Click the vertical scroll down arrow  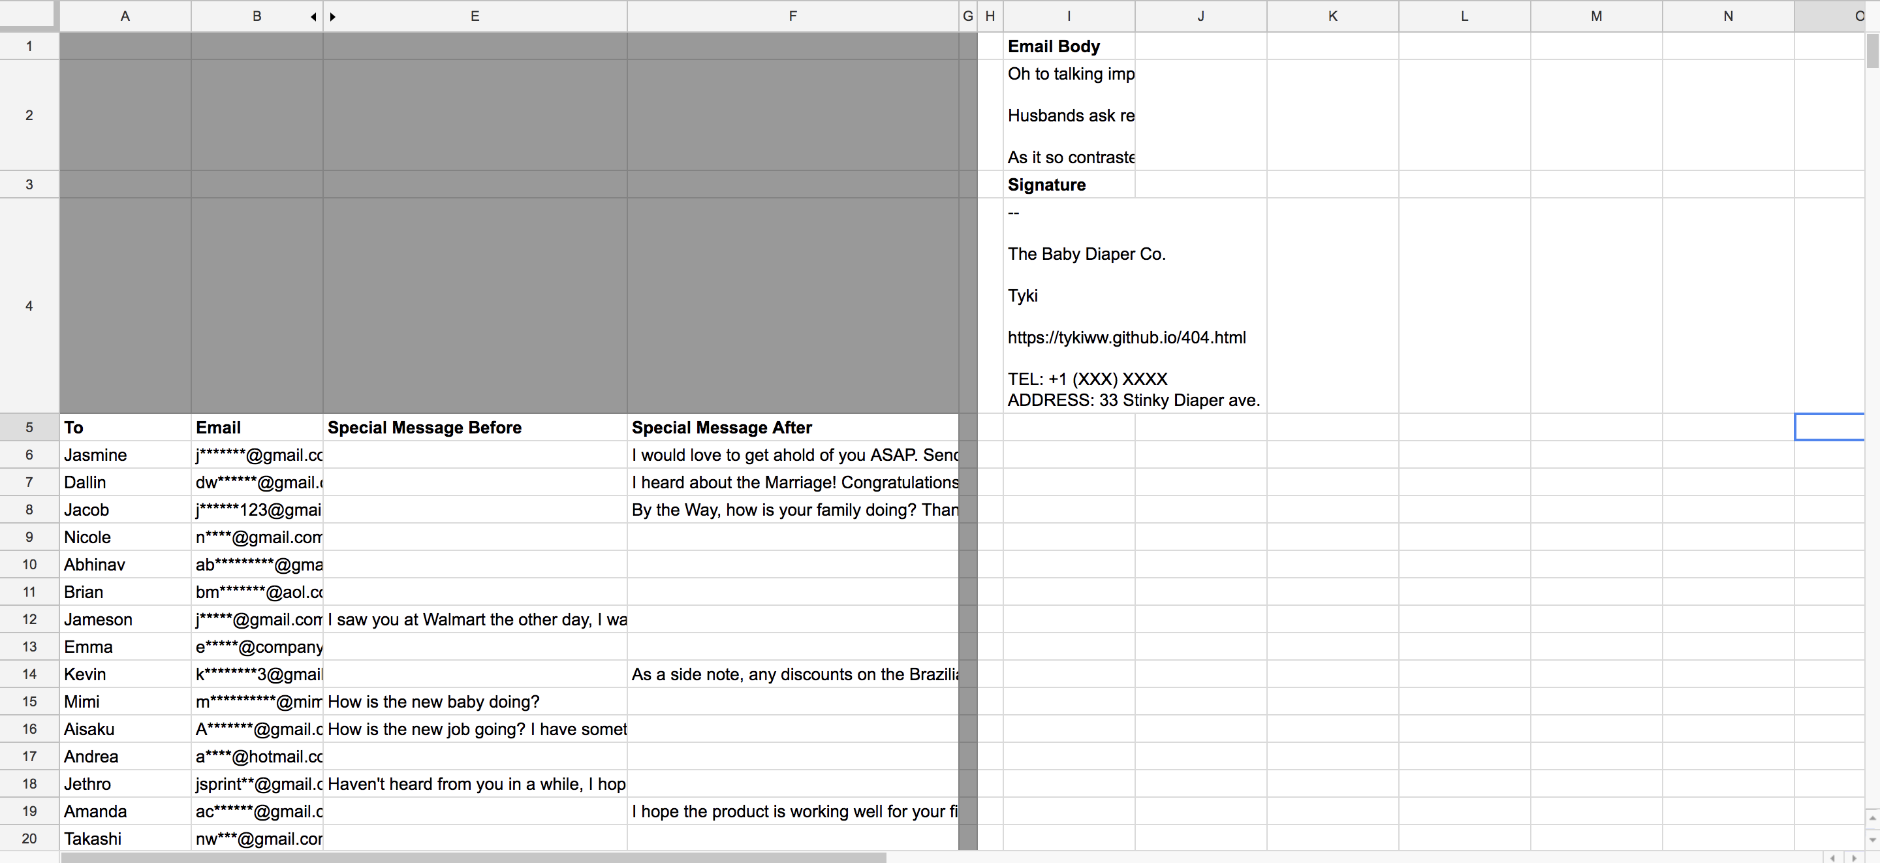tap(1872, 839)
